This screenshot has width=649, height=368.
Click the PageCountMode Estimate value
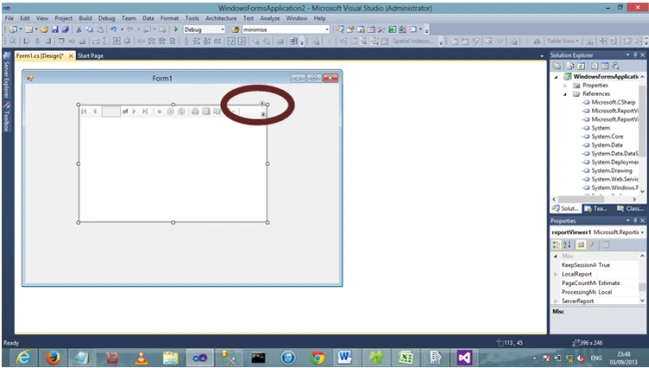[x=609, y=283]
